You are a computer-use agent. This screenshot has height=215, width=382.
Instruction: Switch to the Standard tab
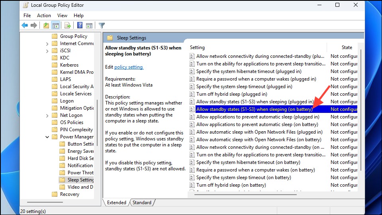coord(142,203)
